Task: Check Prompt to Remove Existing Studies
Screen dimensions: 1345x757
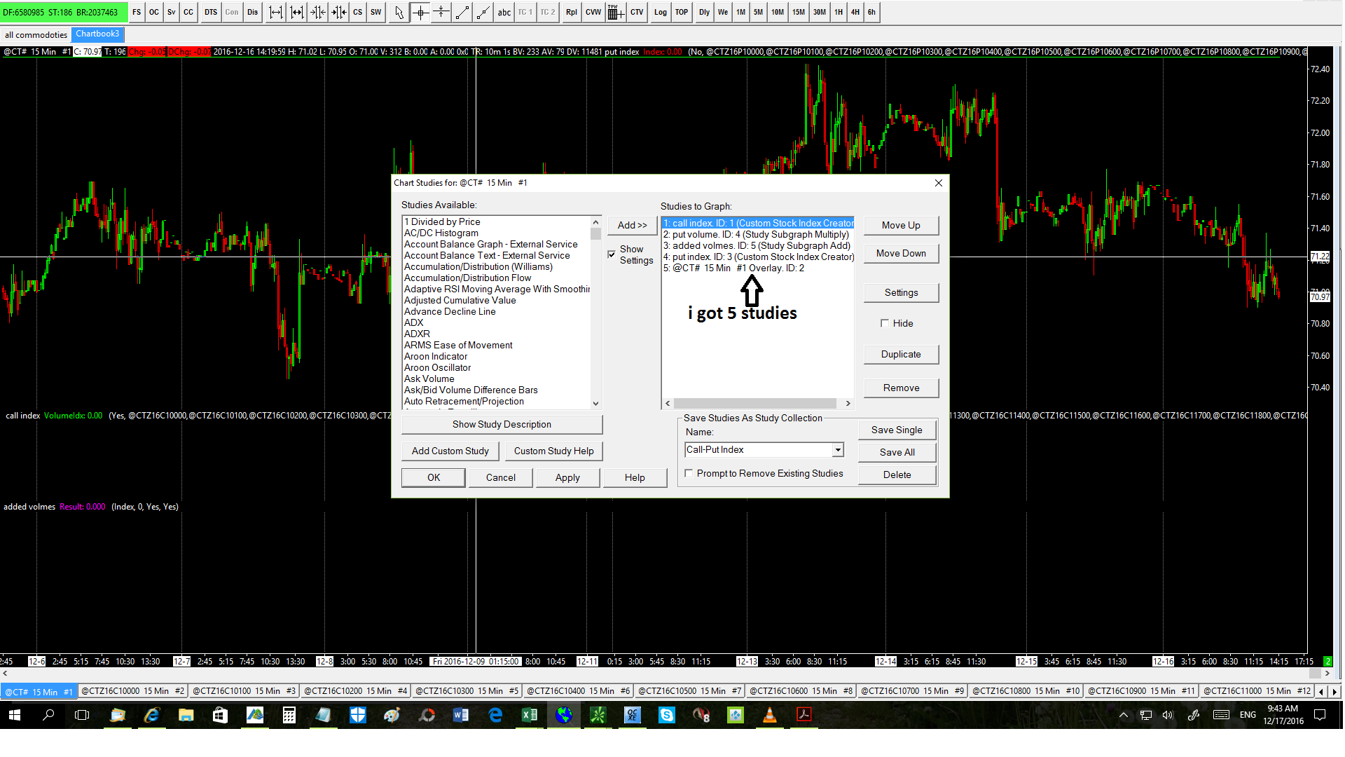Action: point(689,473)
